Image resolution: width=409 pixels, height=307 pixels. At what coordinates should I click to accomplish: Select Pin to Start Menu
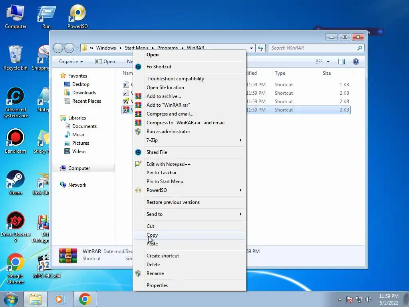[x=190, y=181]
